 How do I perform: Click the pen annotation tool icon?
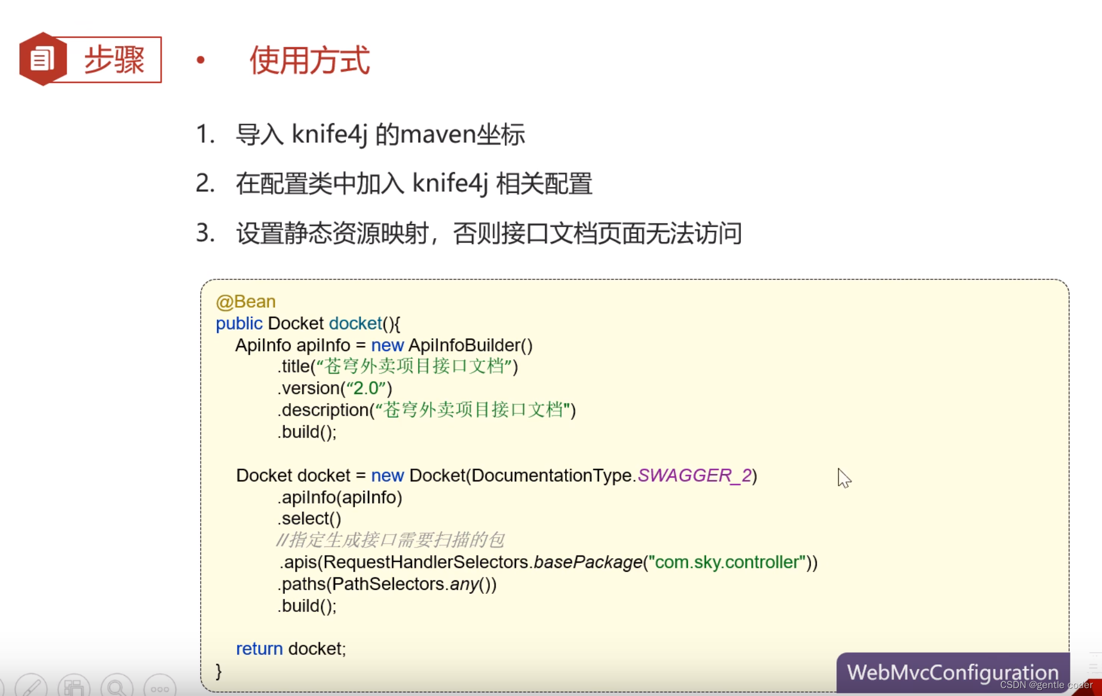click(31, 687)
